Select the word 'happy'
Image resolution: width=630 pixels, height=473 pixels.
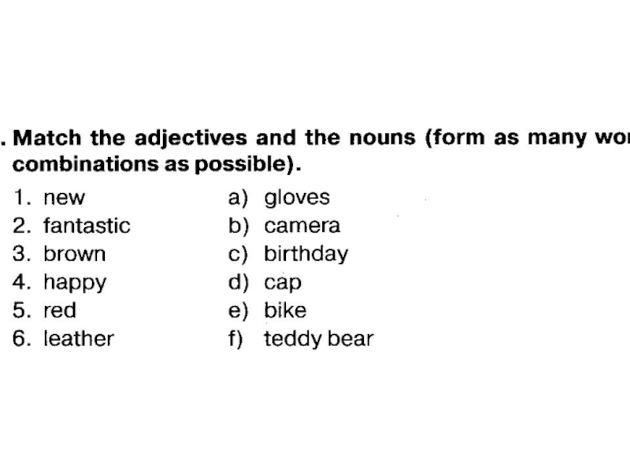point(75,282)
